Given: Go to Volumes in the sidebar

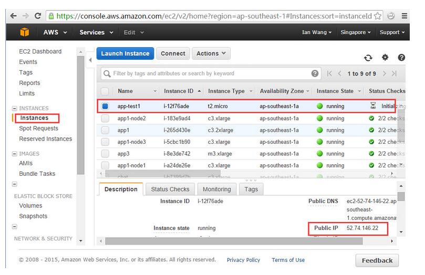Looking at the screenshot, I should tap(30, 206).
